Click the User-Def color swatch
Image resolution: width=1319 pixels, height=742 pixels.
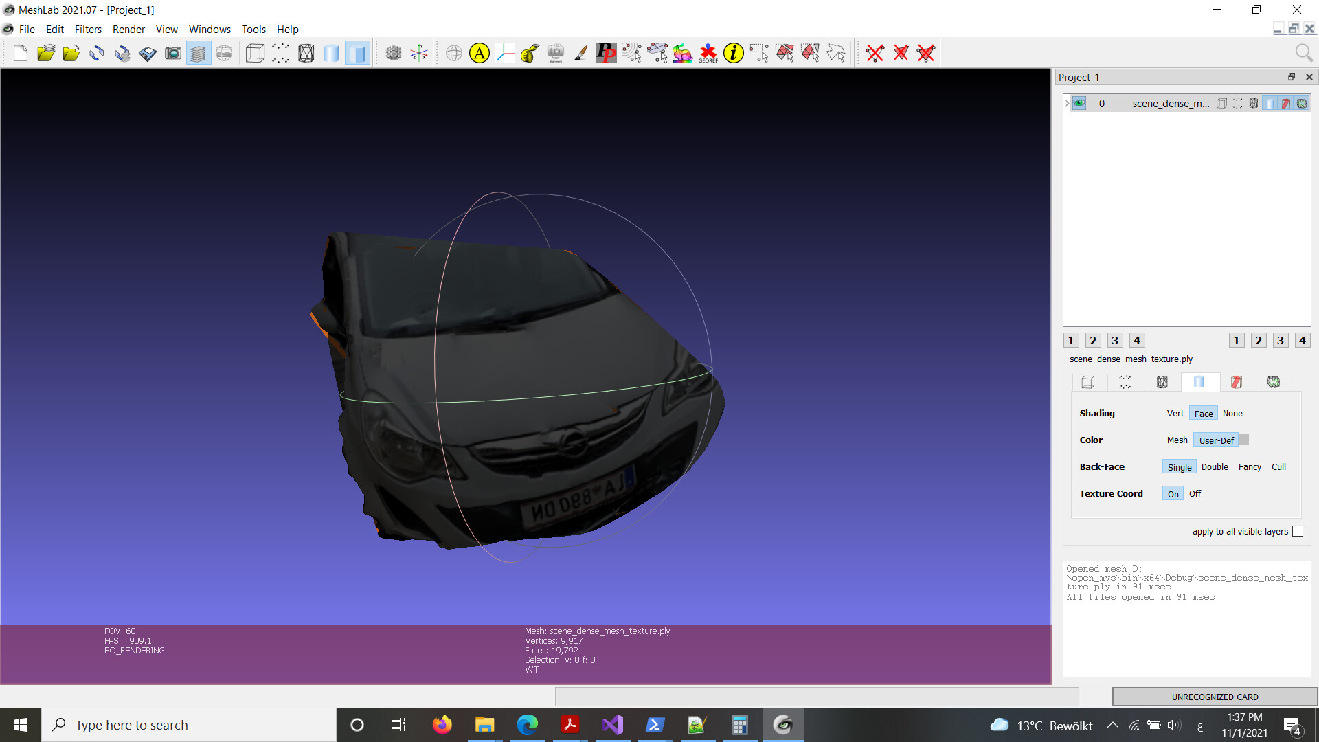click(x=1243, y=440)
